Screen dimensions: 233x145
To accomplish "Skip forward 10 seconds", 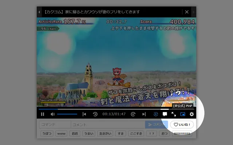I will 133,114.
